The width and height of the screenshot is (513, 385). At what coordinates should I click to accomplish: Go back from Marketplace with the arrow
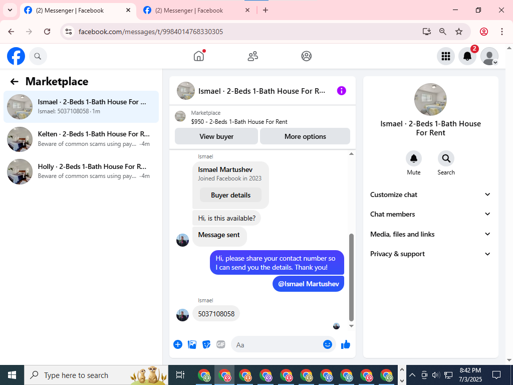pyautogui.click(x=14, y=82)
